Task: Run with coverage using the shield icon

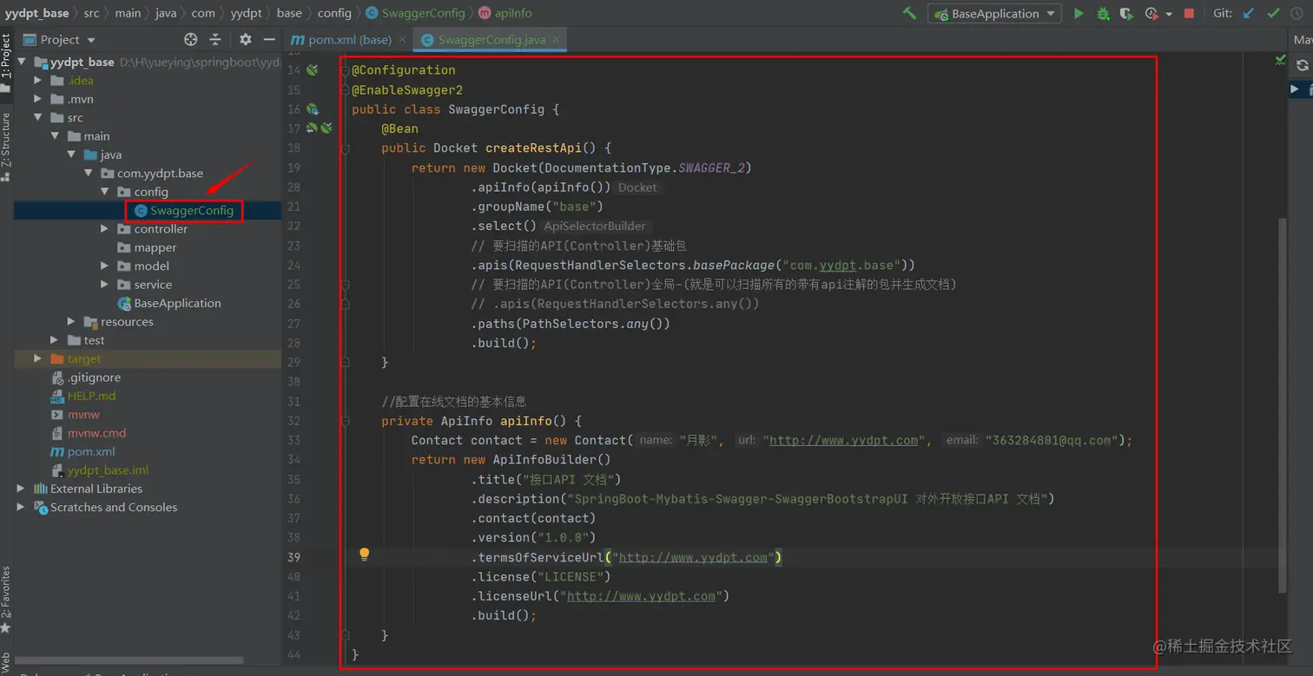Action: pos(1126,13)
